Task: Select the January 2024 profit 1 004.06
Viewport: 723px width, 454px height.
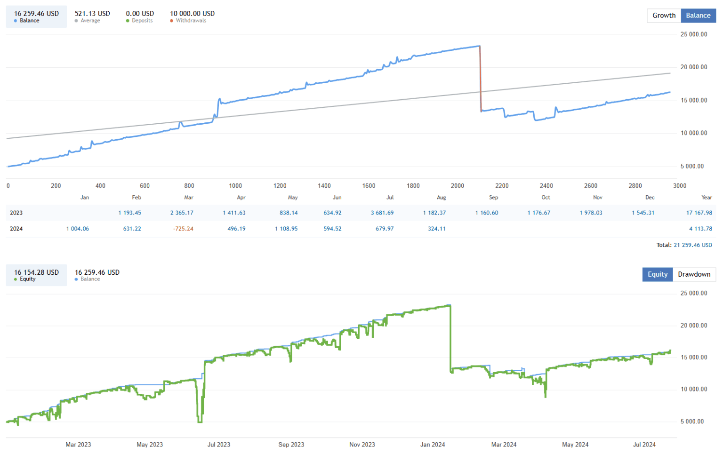Action: 78,229
